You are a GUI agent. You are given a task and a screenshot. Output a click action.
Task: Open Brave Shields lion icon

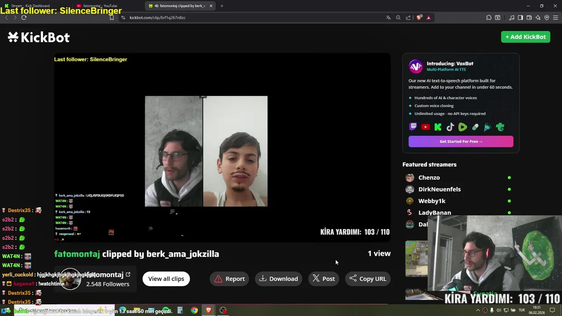419,18
